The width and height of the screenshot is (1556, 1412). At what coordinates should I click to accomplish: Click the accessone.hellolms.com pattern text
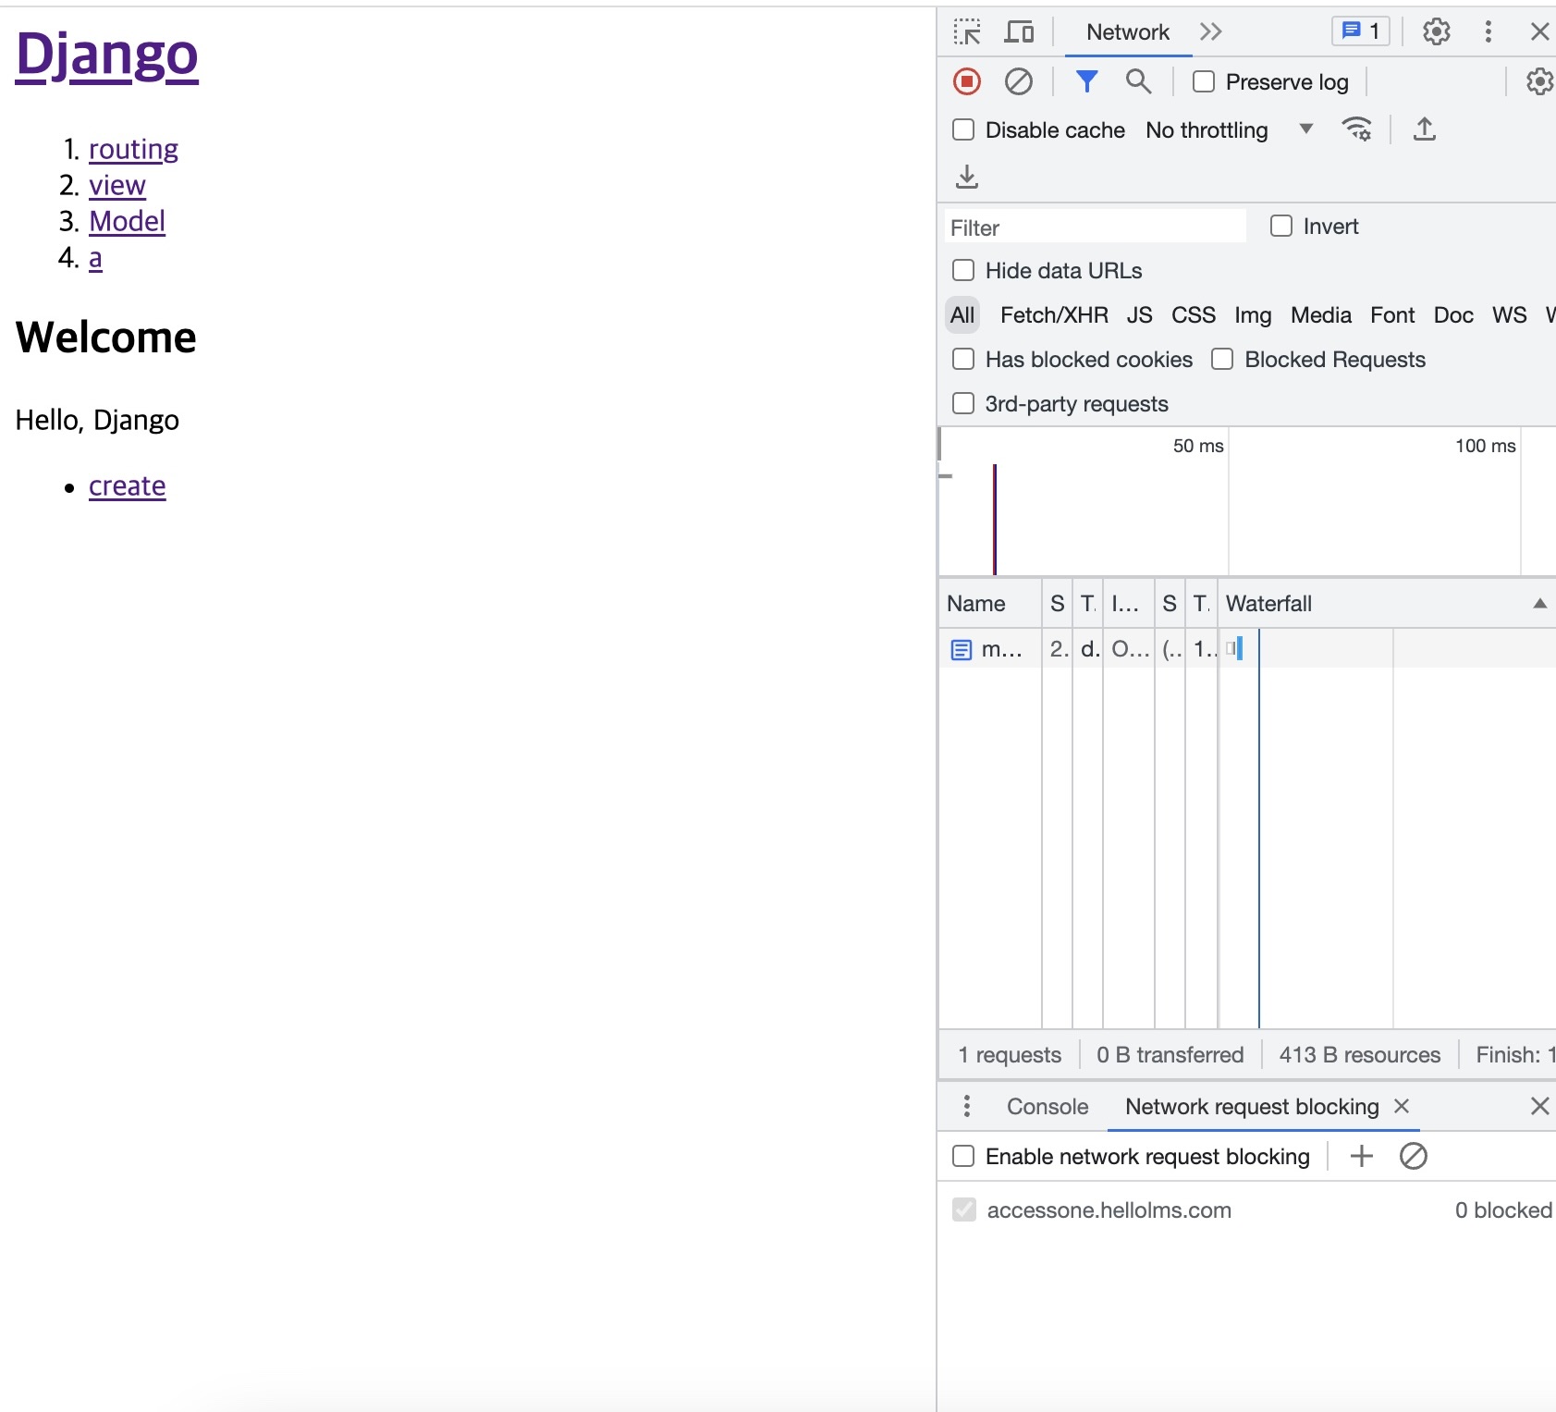pos(1109,1210)
